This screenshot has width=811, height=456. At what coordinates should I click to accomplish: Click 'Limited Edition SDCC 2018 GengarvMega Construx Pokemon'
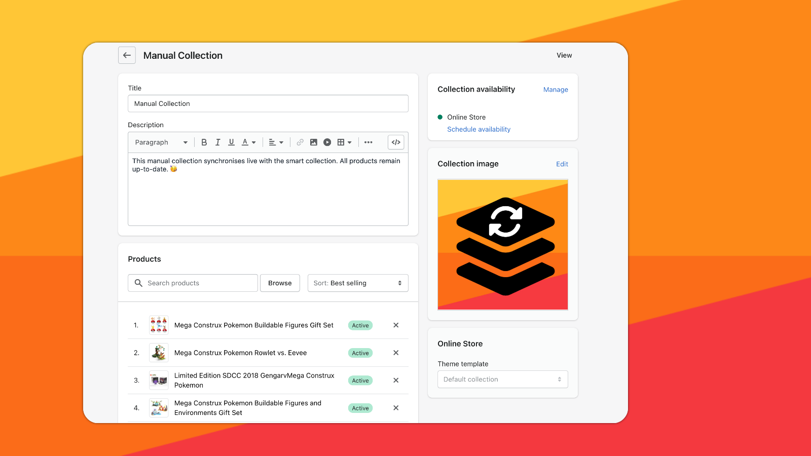254,381
